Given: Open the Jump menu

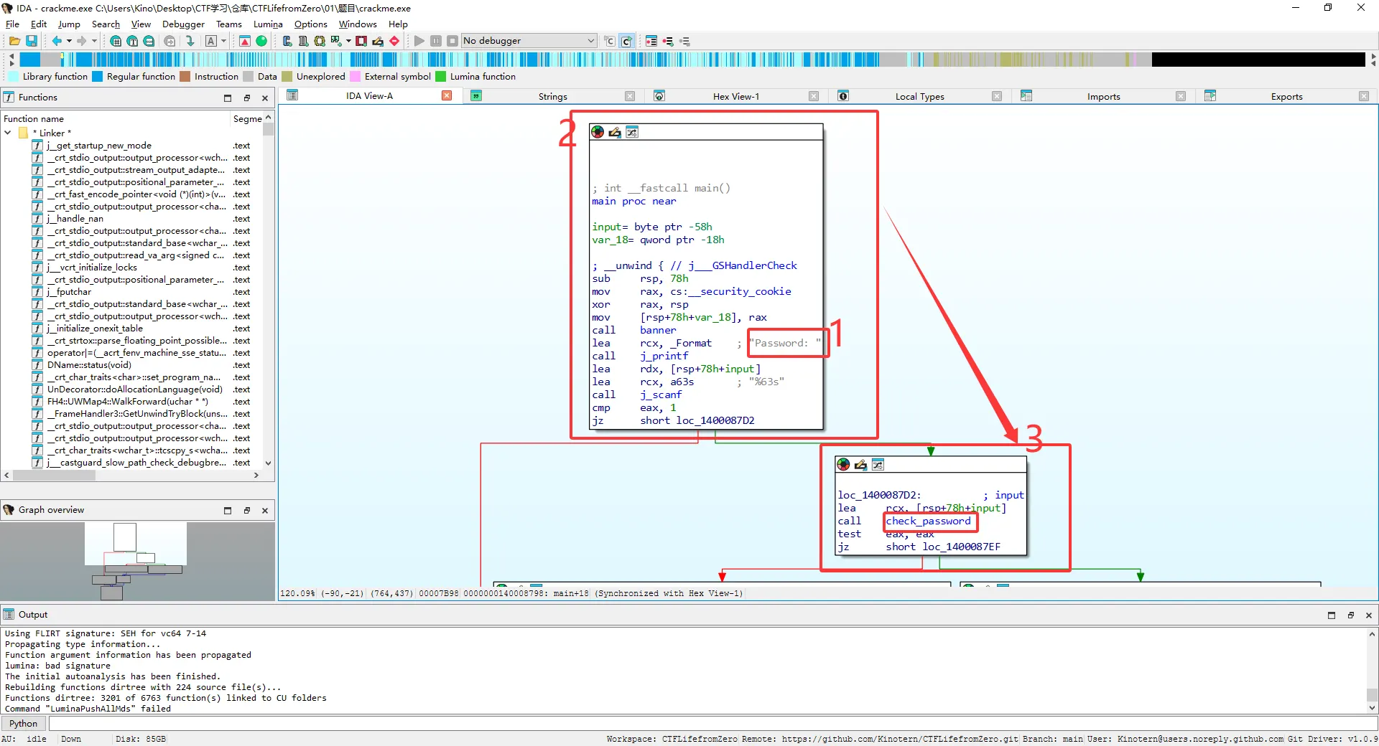Looking at the screenshot, I should coord(69,24).
